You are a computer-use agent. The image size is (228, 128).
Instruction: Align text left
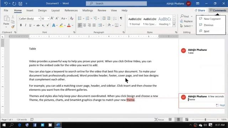[x=80, y=25]
